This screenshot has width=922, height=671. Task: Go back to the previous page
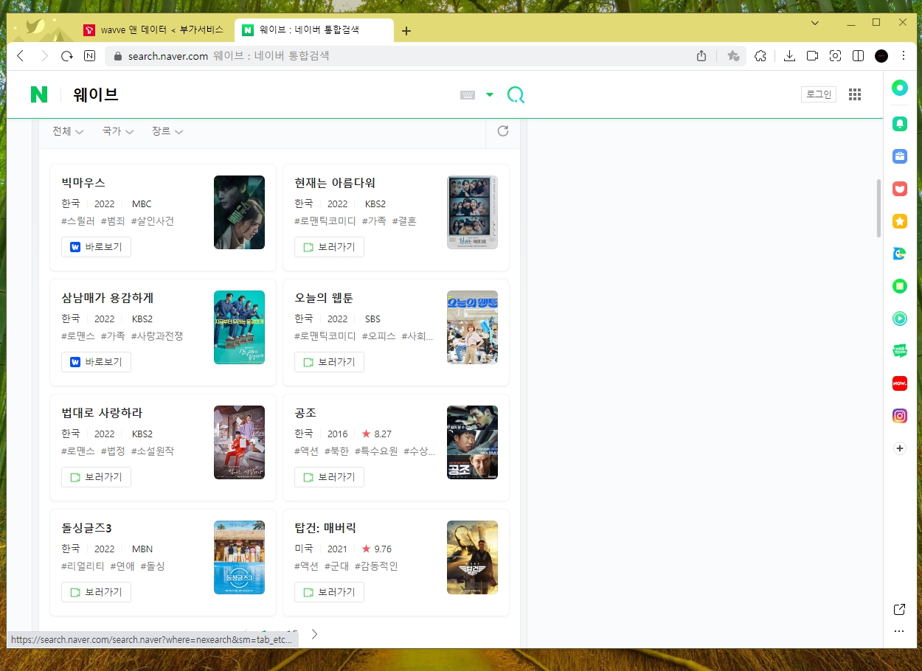coord(21,56)
